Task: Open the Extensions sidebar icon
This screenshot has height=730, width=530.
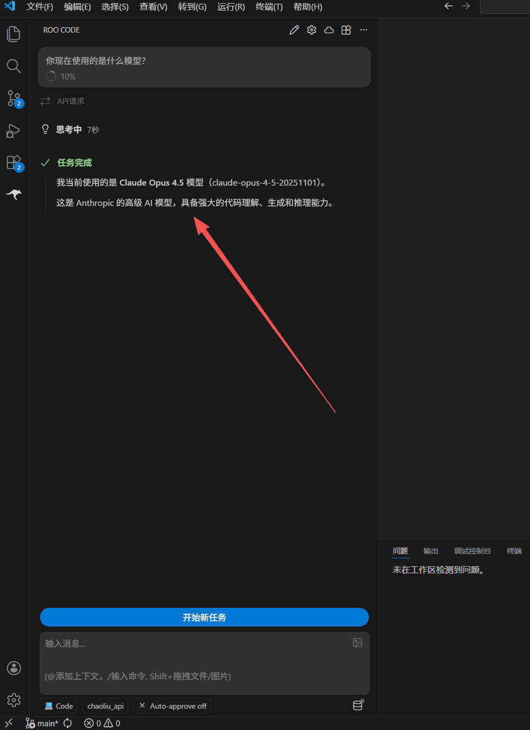Action: [14, 163]
